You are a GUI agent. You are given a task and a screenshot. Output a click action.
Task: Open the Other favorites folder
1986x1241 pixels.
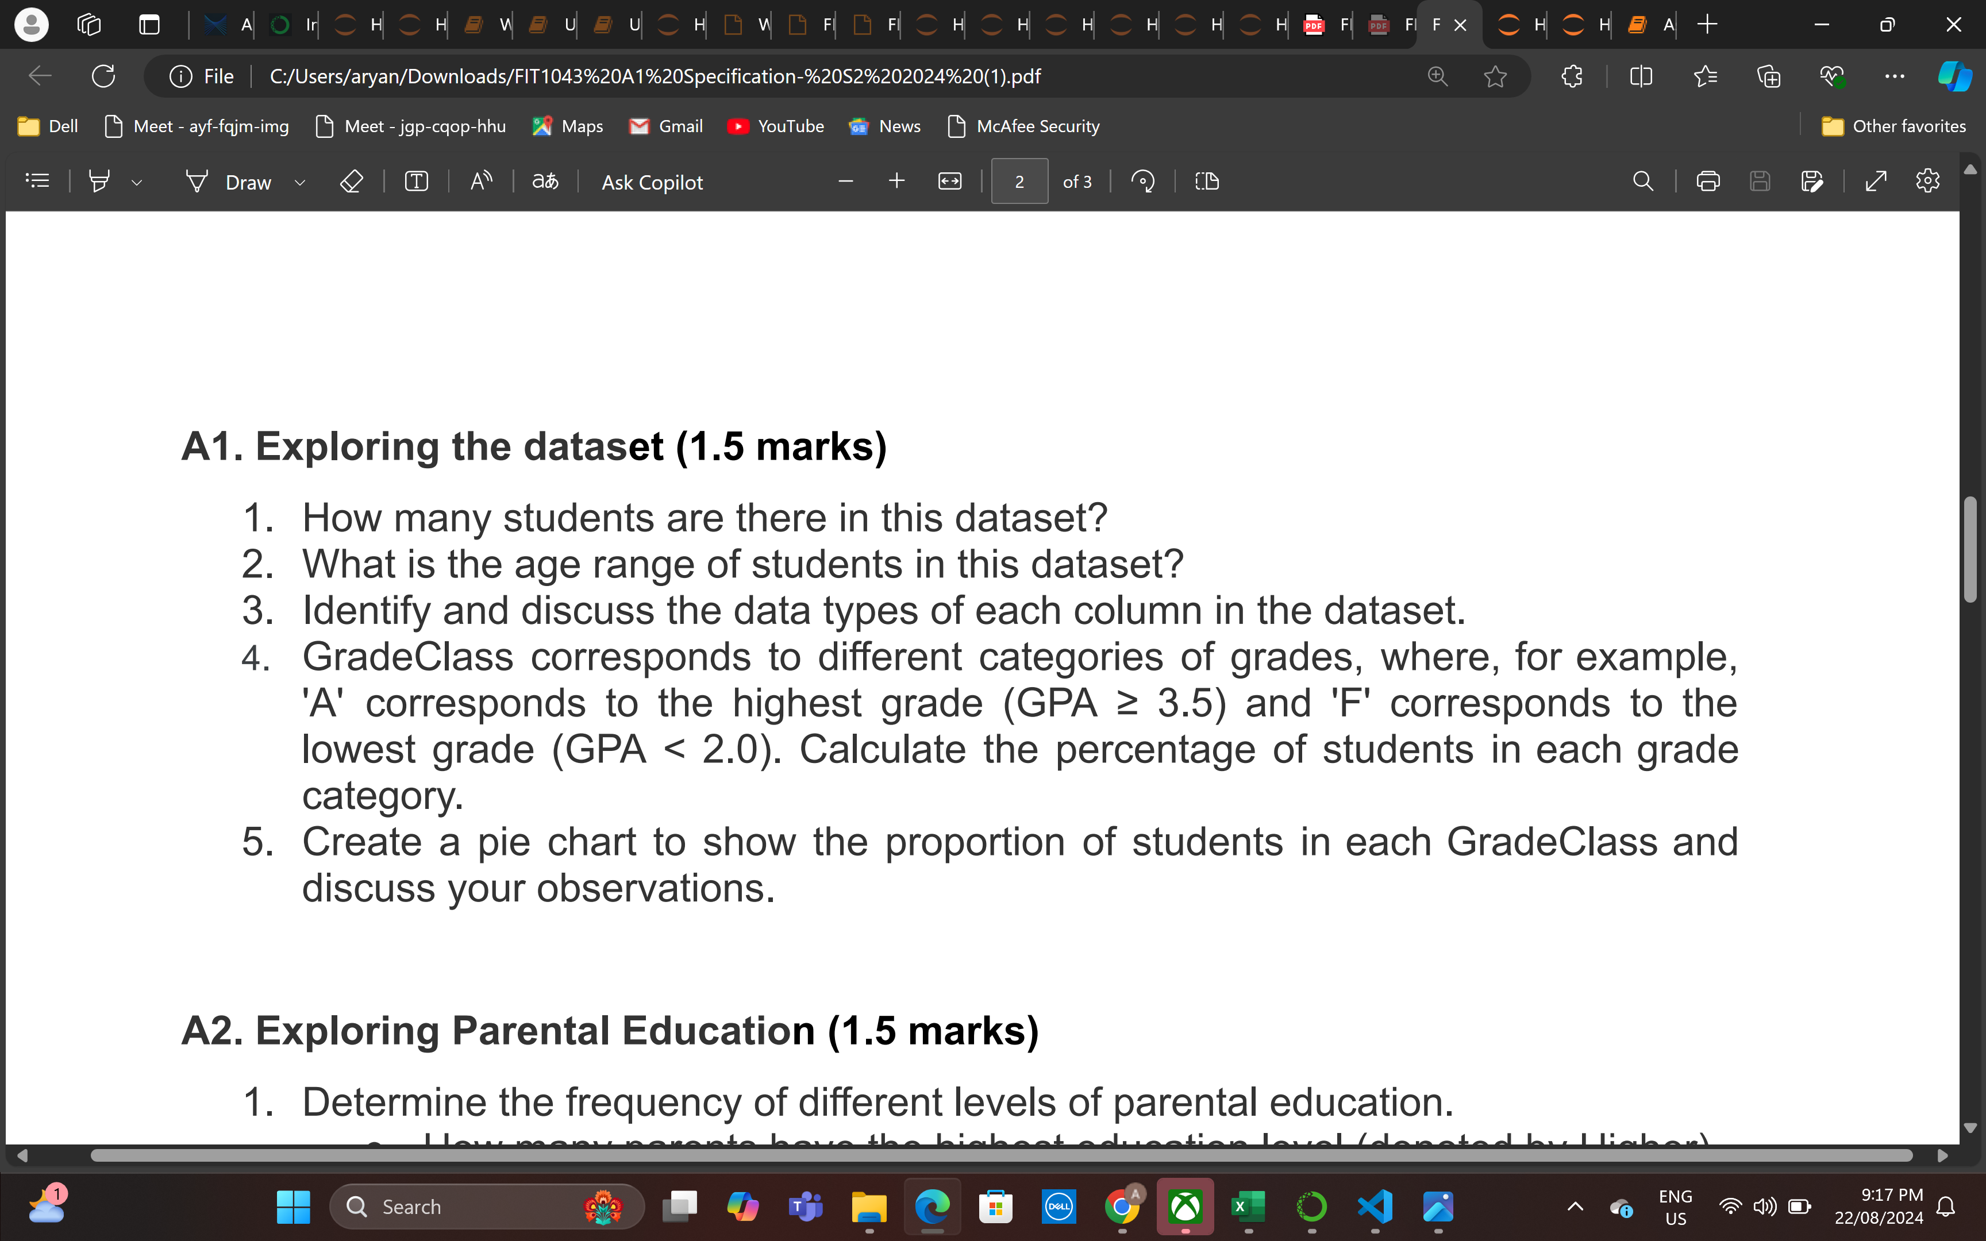coord(1893,126)
